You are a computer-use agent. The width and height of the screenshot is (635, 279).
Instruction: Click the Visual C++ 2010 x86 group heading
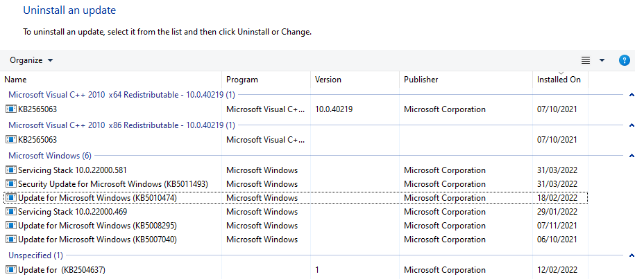pos(121,125)
